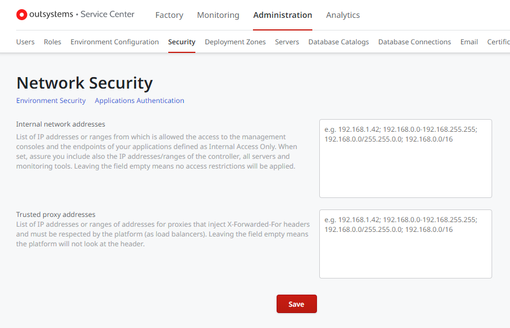The image size is (510, 328).
Task: Focus the Trusted proxy addresses text area
Action: click(x=406, y=244)
